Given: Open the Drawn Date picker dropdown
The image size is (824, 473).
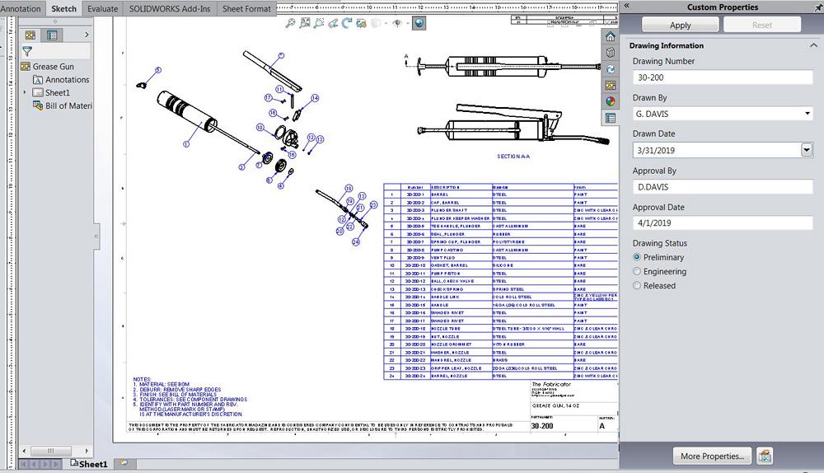Looking at the screenshot, I should 807,150.
